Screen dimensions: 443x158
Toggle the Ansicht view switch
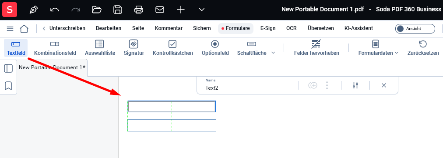(x=415, y=29)
